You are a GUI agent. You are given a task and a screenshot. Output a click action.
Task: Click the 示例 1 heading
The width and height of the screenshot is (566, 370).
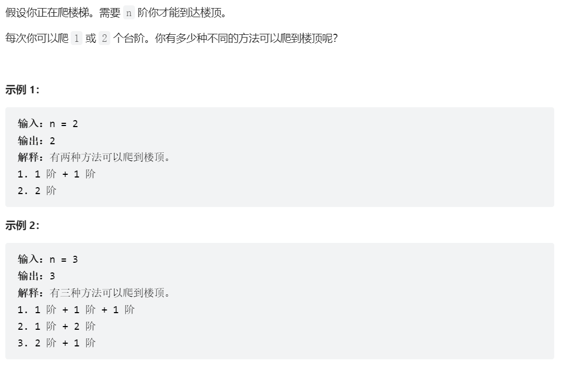(x=22, y=90)
